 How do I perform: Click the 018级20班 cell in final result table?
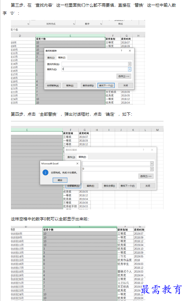click(x=27, y=279)
